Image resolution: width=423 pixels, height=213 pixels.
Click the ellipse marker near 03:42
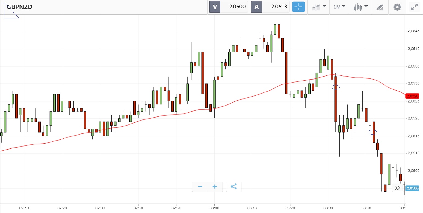[x=373, y=132]
